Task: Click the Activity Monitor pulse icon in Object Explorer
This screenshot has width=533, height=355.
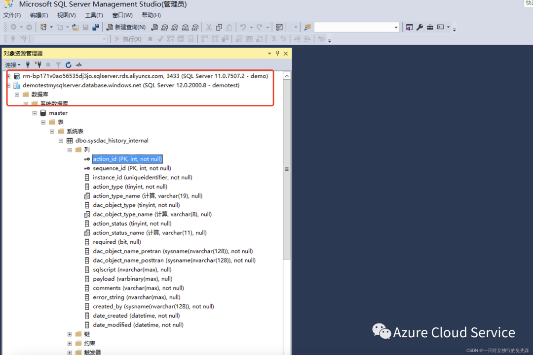Action: [x=79, y=65]
